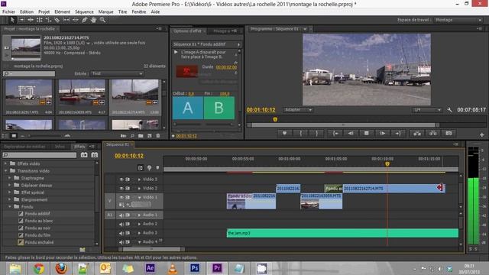This screenshot has width=489, height=275.
Task: Select the Ripple Edit tool
Action: (31, 20)
